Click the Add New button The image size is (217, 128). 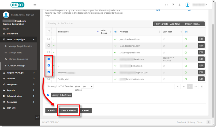tap(175, 24)
